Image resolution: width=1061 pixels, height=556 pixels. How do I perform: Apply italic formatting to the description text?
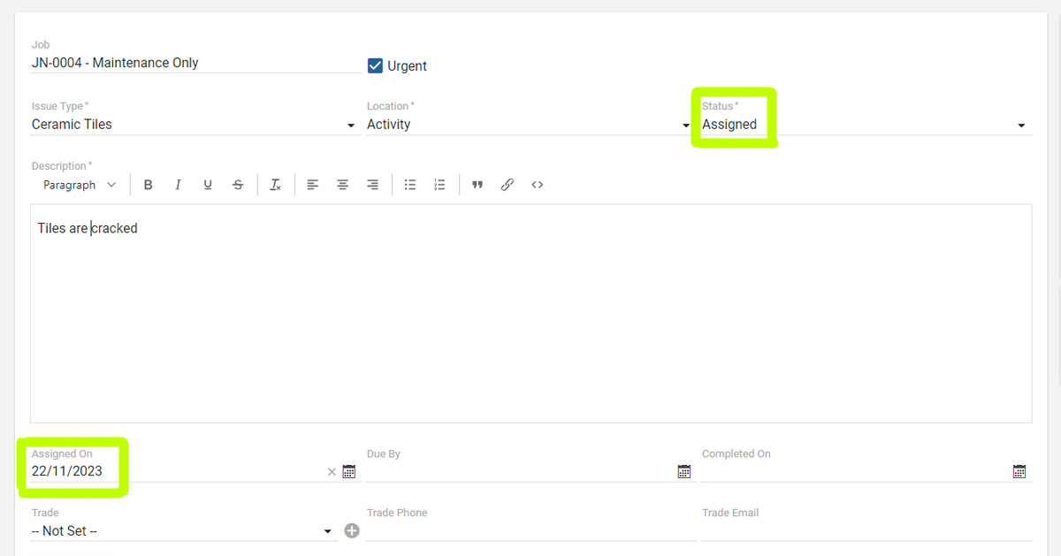(178, 184)
